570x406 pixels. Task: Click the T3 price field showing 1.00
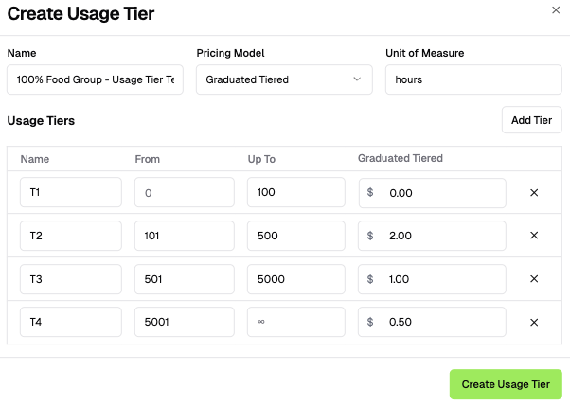(440, 279)
